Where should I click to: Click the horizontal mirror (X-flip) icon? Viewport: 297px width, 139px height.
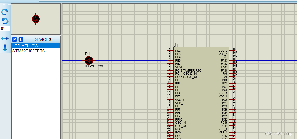(5, 39)
